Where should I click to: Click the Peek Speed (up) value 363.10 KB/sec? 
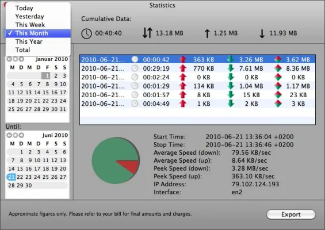tap(253, 177)
